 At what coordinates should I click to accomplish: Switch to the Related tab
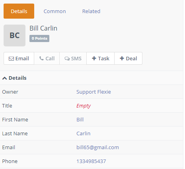click(x=91, y=11)
